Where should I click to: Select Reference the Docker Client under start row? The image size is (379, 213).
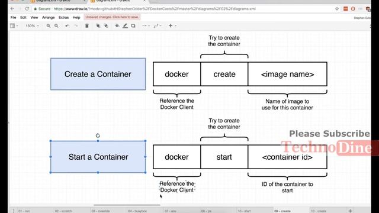(x=176, y=187)
